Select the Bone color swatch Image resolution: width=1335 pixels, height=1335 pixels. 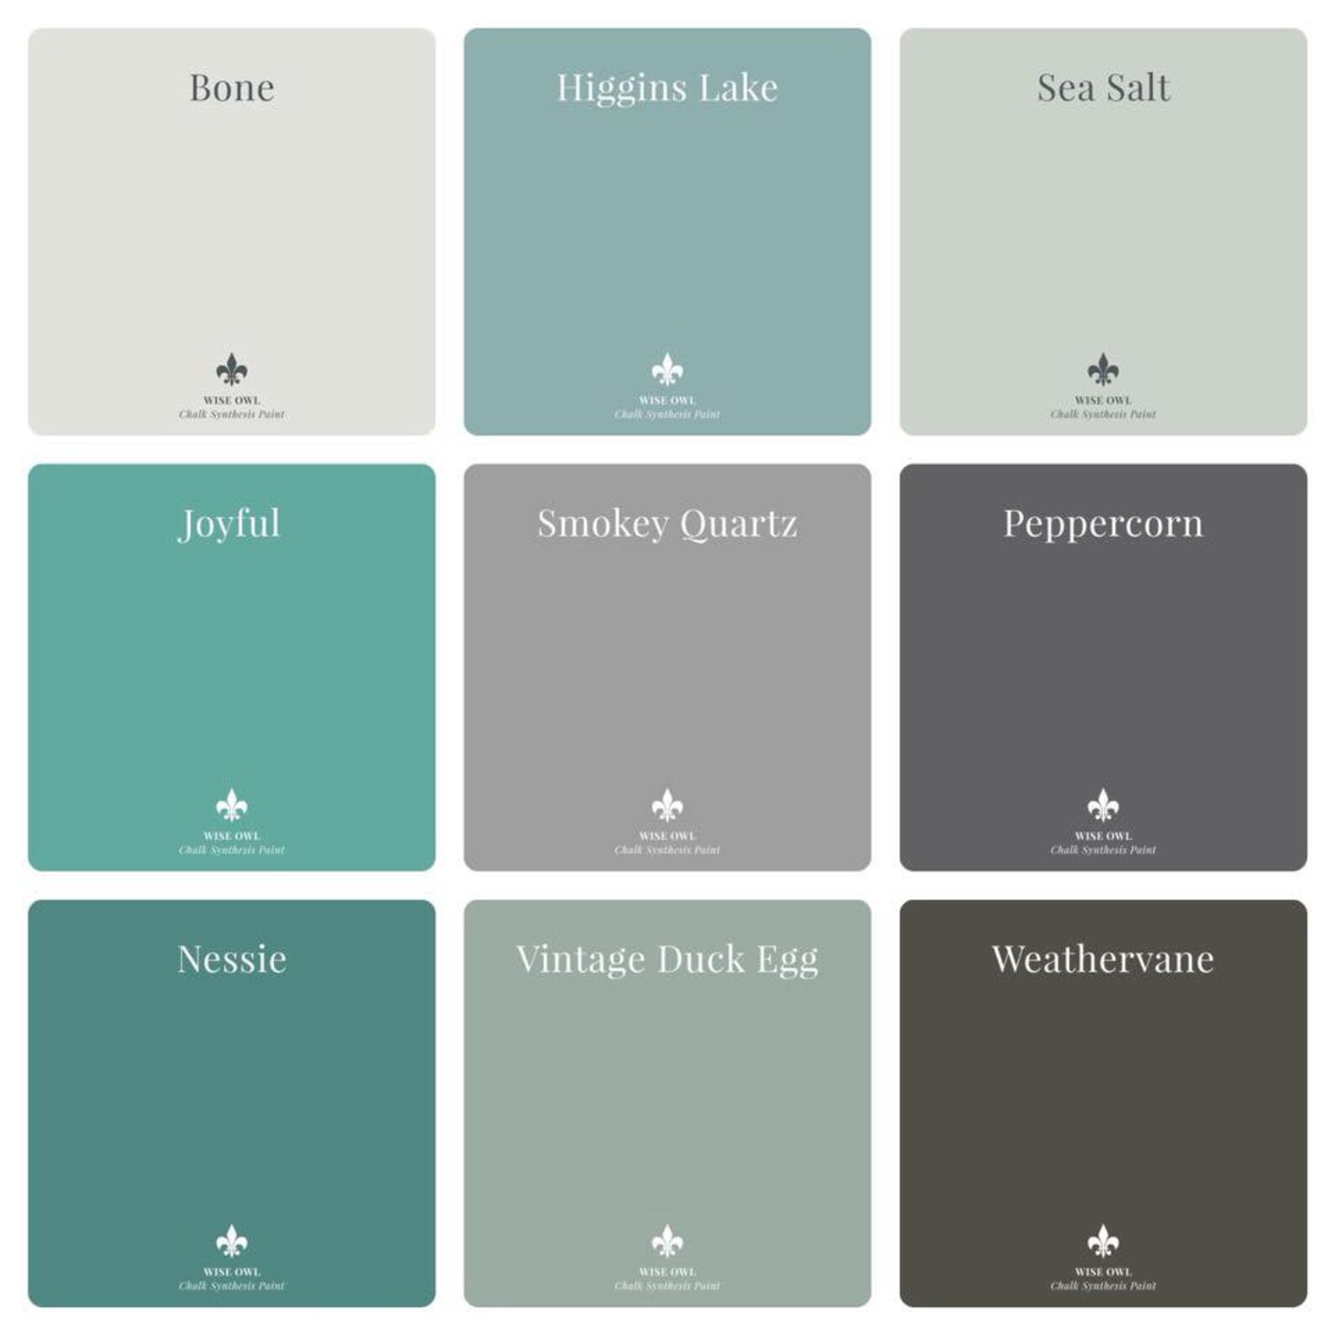click(x=231, y=231)
